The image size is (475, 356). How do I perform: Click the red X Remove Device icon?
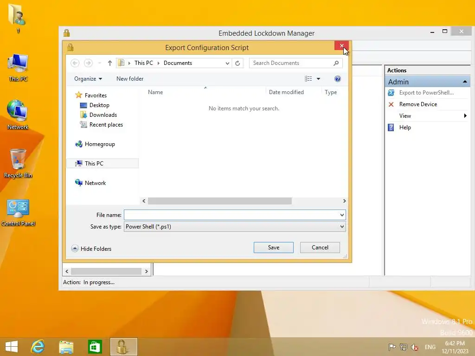pyautogui.click(x=391, y=104)
